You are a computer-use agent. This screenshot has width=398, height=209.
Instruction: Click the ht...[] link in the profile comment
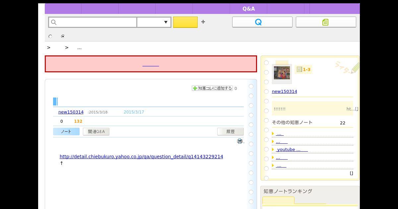pyautogui.click(x=352, y=109)
